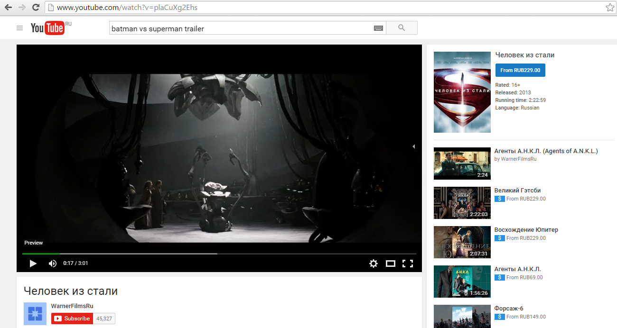This screenshot has height=328, width=617.
Task: Open the video settings gear
Action: point(374,264)
